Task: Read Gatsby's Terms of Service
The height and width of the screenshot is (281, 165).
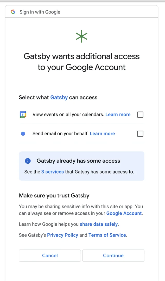Action: pos(107,235)
